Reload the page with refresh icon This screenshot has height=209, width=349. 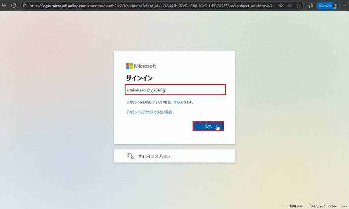[x=13, y=6]
